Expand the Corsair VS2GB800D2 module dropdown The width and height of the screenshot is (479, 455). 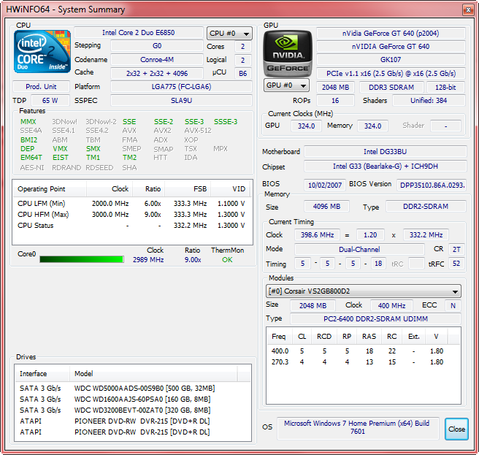pyautogui.click(x=363, y=291)
